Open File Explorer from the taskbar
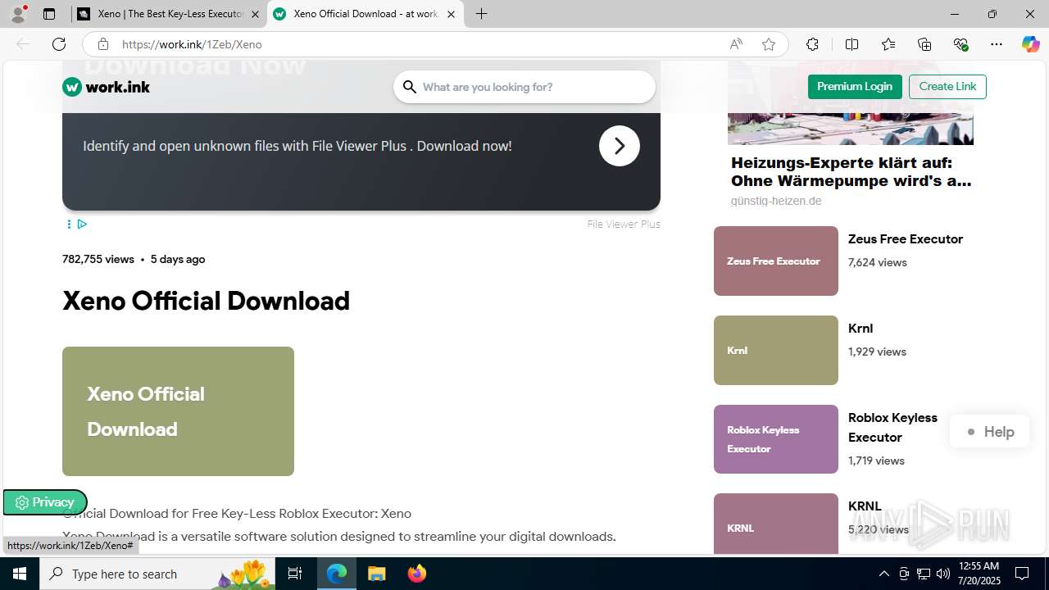This screenshot has height=590, width=1049. pyautogui.click(x=376, y=574)
